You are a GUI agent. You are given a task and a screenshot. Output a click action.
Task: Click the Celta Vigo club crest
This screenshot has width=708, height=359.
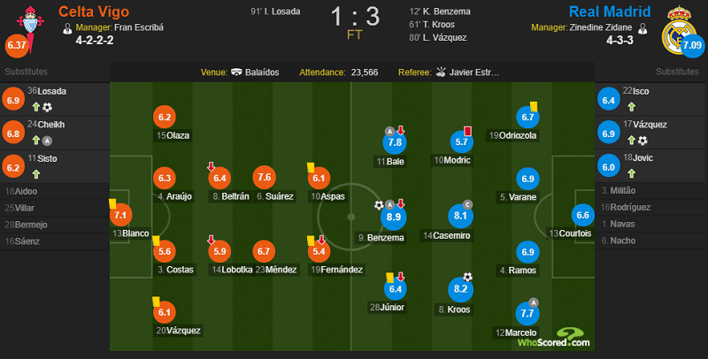(30, 28)
